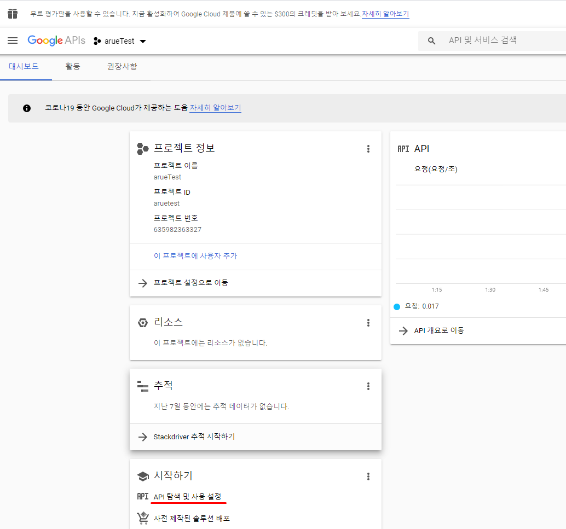Viewport: 566px width, 529px height.
Task: Click the 추적 card heading
Action: [163, 385]
